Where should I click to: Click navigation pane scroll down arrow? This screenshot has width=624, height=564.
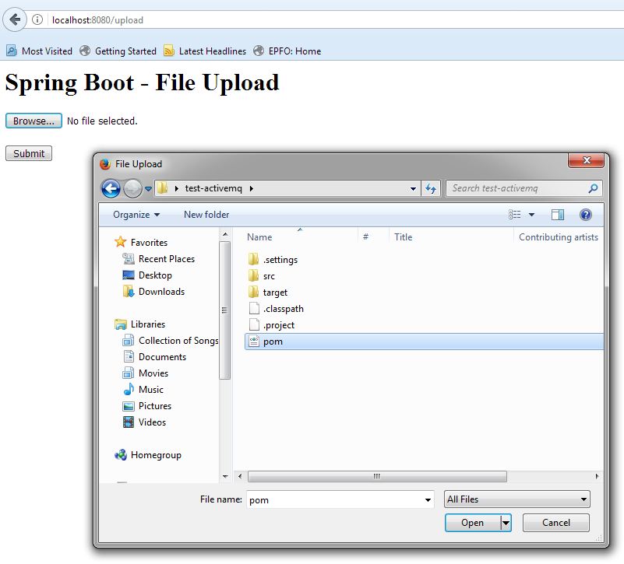click(225, 477)
